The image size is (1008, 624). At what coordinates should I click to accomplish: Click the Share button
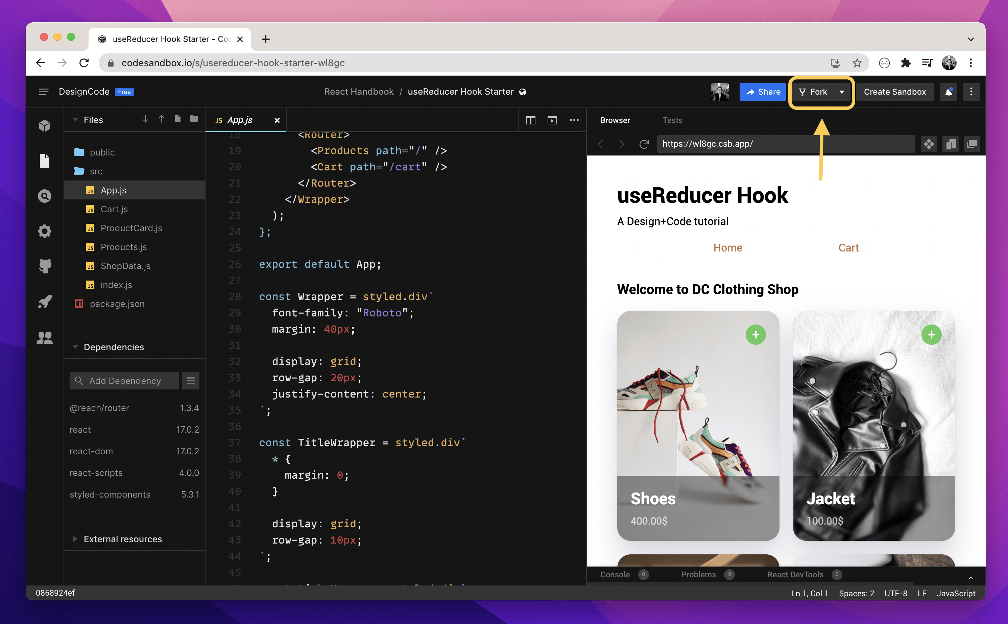tap(763, 92)
